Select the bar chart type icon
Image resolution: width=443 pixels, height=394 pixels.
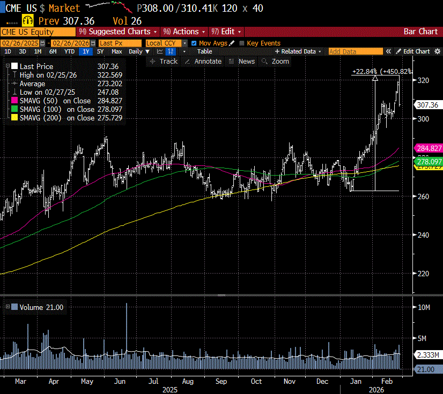tap(171, 51)
